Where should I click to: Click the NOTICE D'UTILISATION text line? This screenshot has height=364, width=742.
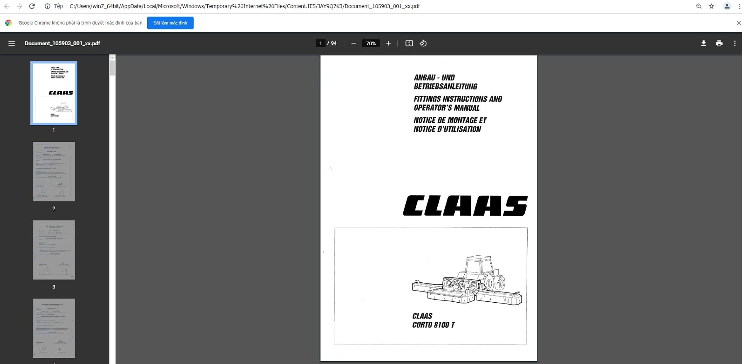click(x=447, y=129)
